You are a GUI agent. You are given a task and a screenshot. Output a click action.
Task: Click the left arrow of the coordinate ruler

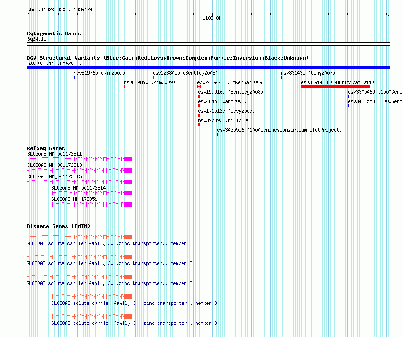(28, 14)
